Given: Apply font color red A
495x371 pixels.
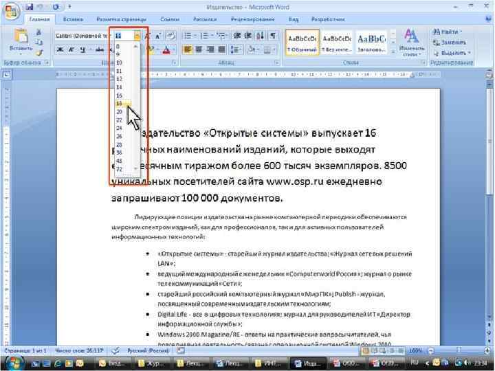Looking at the screenshot, I should (x=166, y=49).
